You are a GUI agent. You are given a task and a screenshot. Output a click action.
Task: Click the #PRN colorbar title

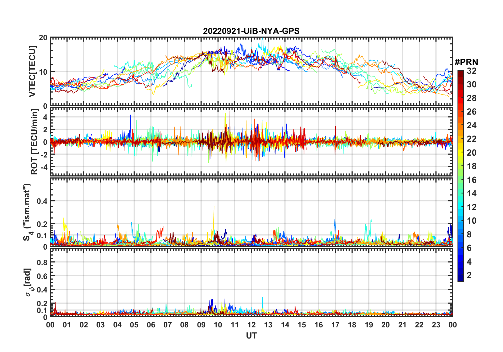pos(467,62)
